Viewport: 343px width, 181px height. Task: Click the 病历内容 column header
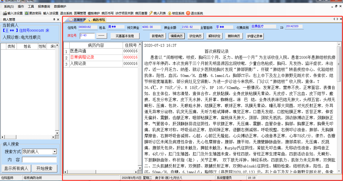click(96, 46)
